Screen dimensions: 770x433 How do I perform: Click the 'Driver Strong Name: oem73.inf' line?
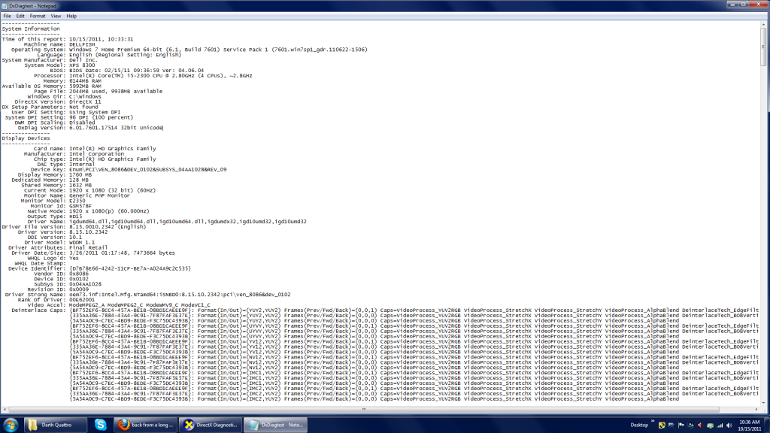147,295
